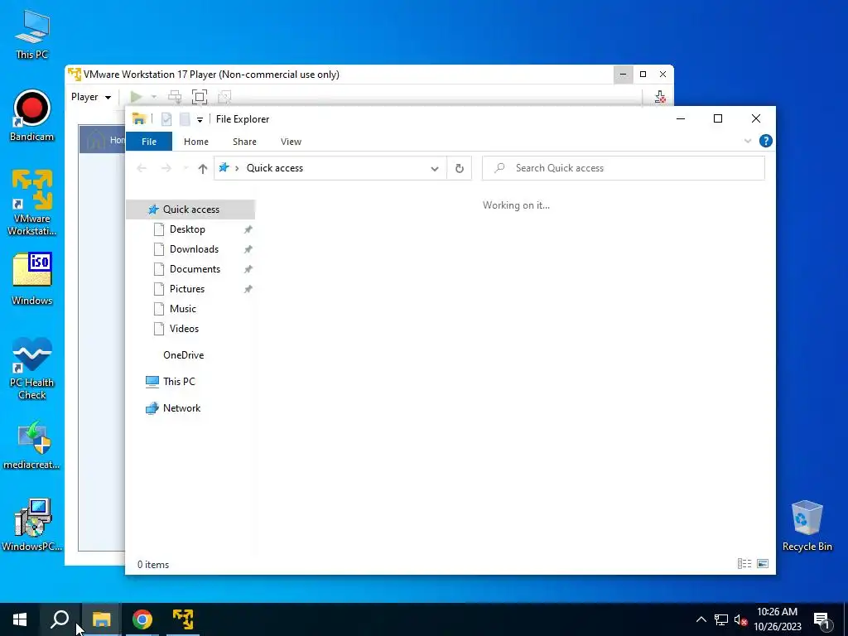Refresh the Quick access view

pos(459,168)
